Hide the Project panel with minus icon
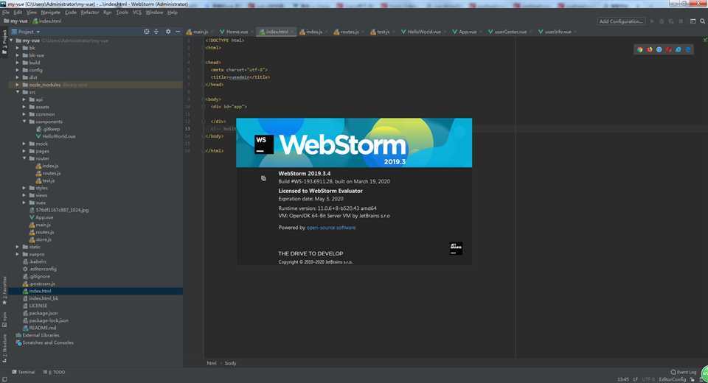Screen dimensions: 708x383 click(178, 32)
